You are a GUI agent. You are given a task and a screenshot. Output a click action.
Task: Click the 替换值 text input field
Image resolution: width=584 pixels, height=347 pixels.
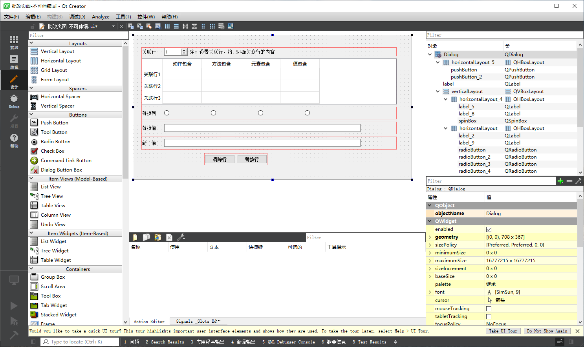(262, 128)
